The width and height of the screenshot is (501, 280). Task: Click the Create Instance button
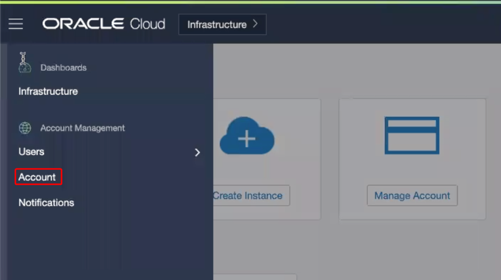tap(251, 196)
